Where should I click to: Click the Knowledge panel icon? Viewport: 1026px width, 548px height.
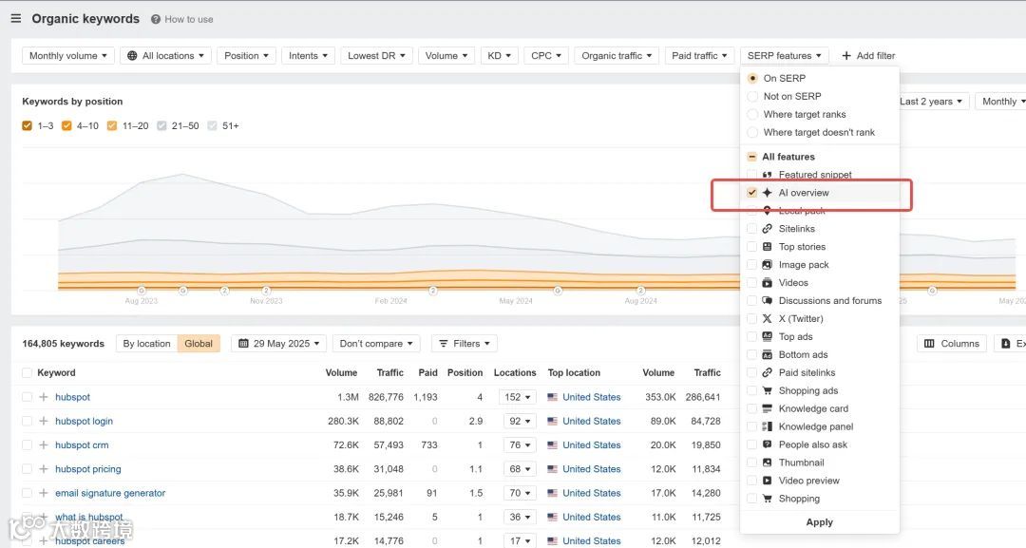click(x=767, y=426)
